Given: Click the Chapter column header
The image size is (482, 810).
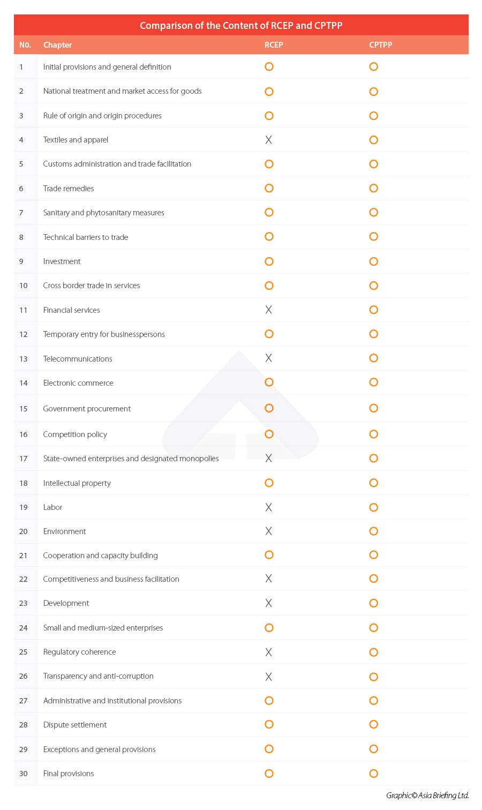Looking at the screenshot, I should point(57,45).
